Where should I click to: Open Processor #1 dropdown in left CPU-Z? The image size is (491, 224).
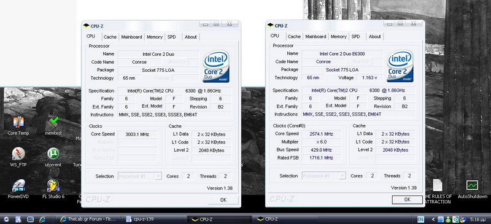coord(140,176)
